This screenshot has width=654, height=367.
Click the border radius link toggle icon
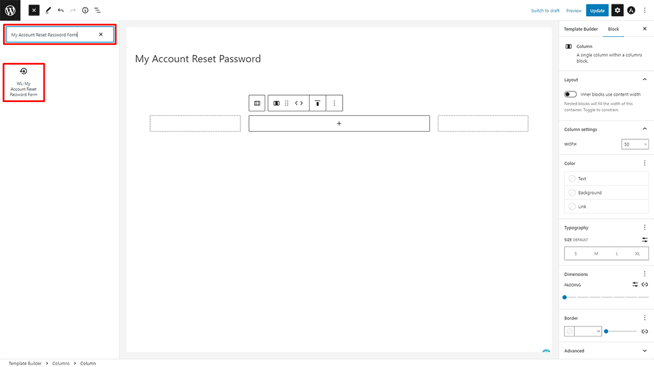pos(645,332)
